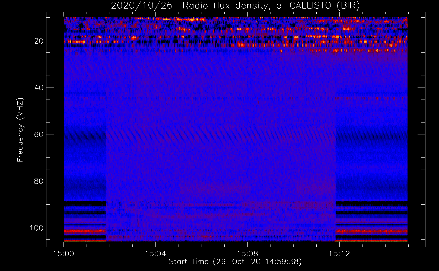Click the 60 MHz frequency tick label
Viewport: 439px width, 271px height.
coord(39,134)
